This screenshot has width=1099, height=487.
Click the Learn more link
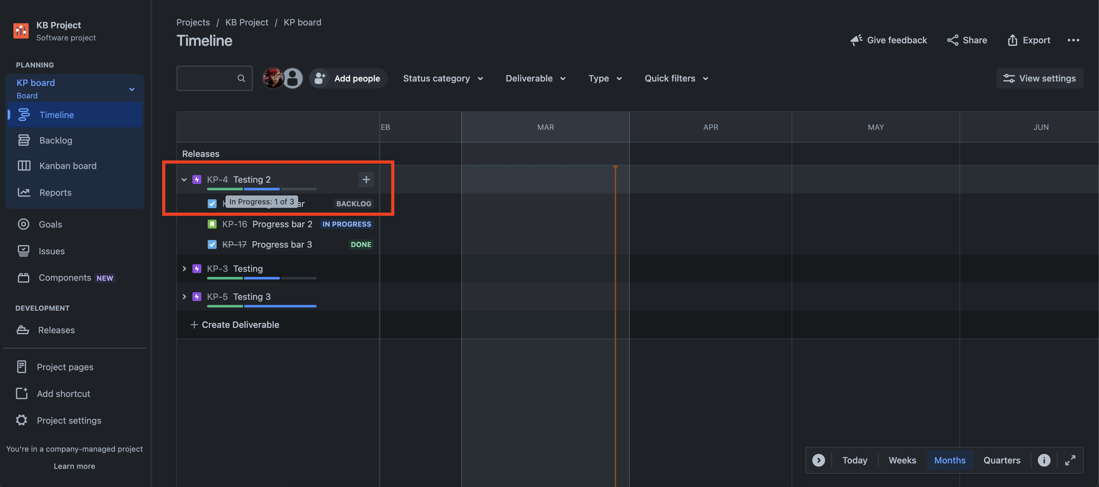tap(74, 466)
